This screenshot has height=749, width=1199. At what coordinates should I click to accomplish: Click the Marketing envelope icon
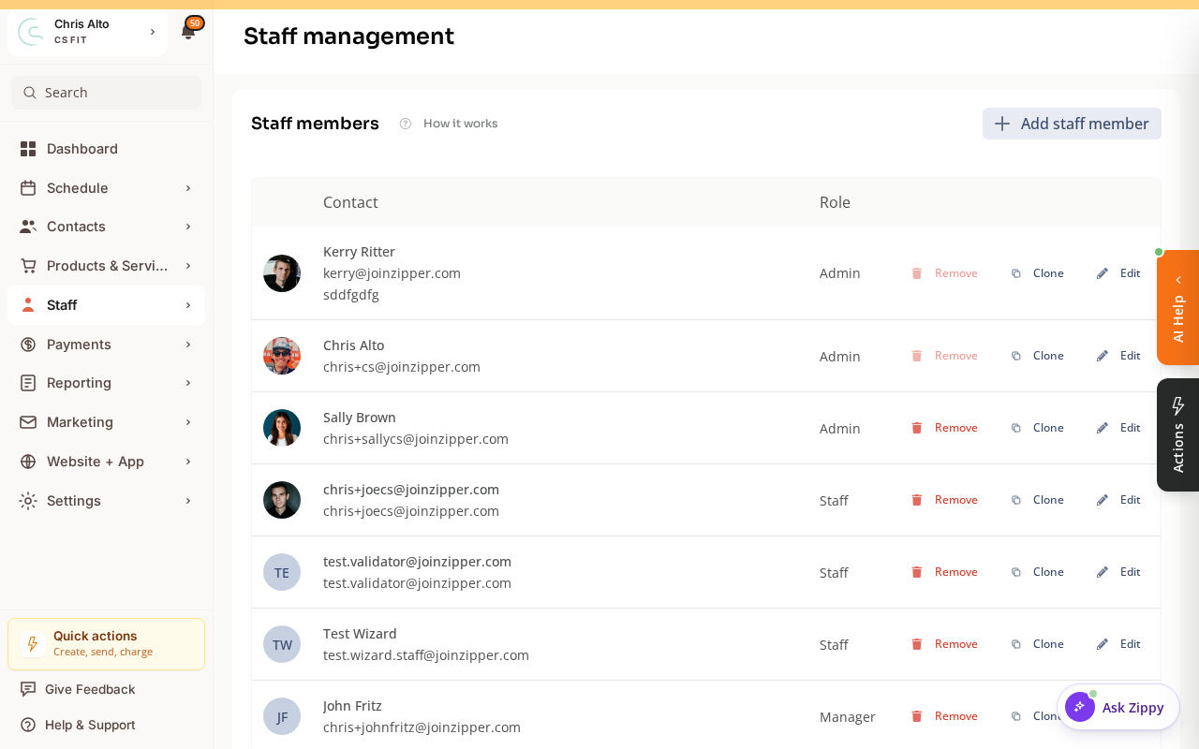(x=28, y=422)
